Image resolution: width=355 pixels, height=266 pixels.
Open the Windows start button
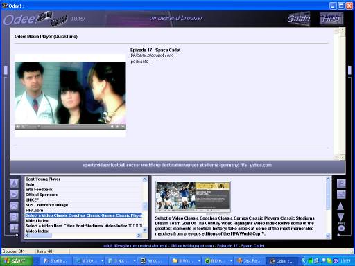(x=17, y=261)
